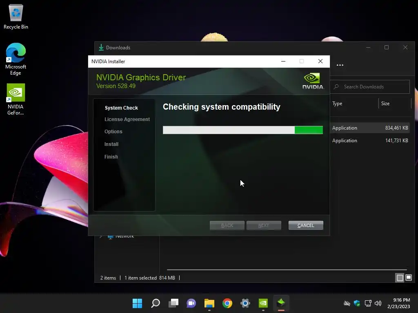Image resolution: width=418 pixels, height=313 pixels.
Task: Click the greyed Next button
Action: click(264, 225)
